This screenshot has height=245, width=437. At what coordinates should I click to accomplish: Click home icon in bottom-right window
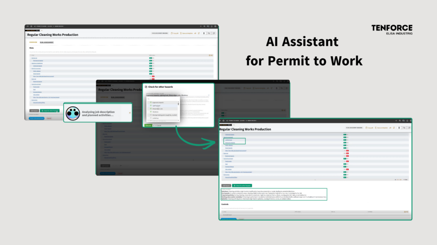224,120
